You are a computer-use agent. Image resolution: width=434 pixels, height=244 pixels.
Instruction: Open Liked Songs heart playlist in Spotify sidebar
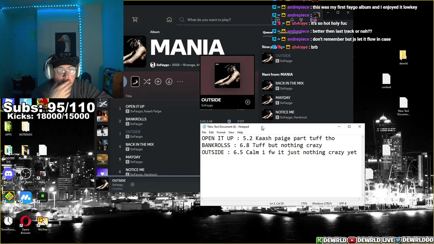point(102,172)
